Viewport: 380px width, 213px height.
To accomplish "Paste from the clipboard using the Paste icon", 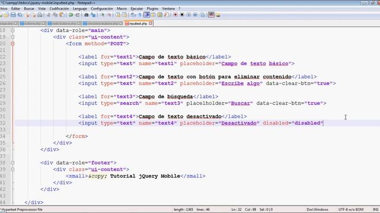I will [62, 15].
